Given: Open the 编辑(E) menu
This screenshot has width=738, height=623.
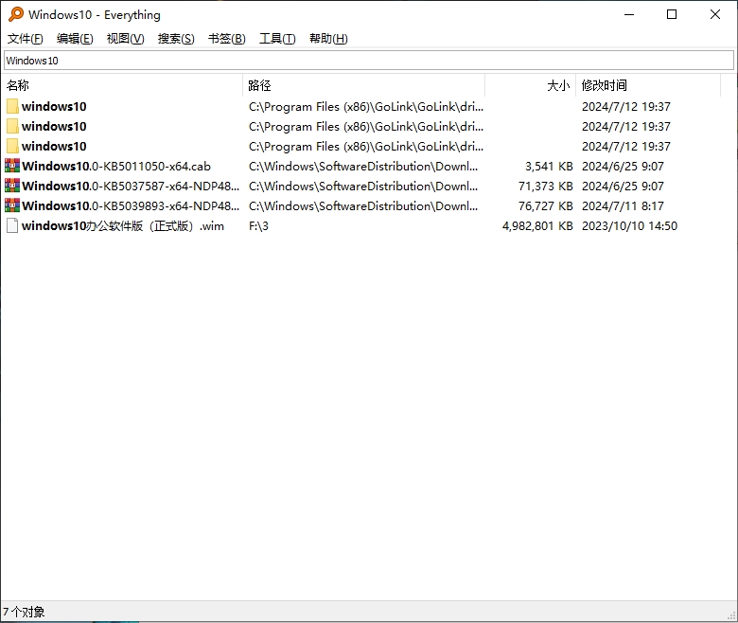Looking at the screenshot, I should click(75, 39).
